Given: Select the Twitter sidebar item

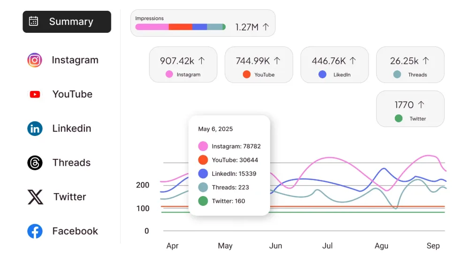Looking at the screenshot, I should tap(57, 197).
